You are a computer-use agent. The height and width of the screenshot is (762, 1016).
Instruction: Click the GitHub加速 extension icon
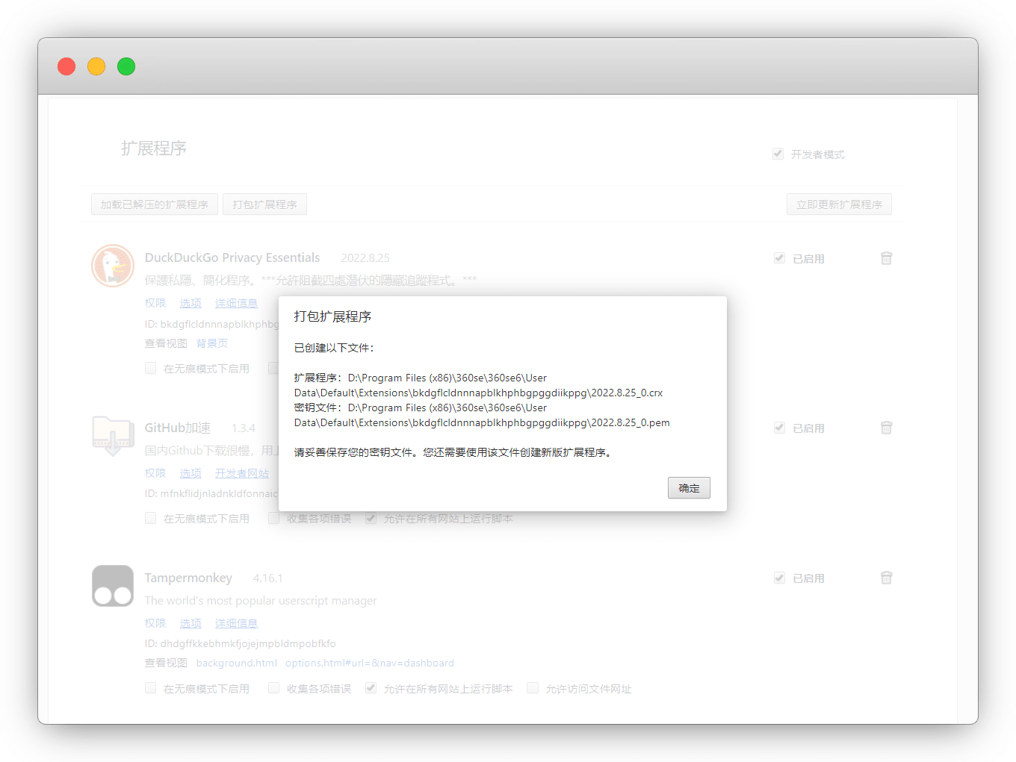(x=113, y=436)
